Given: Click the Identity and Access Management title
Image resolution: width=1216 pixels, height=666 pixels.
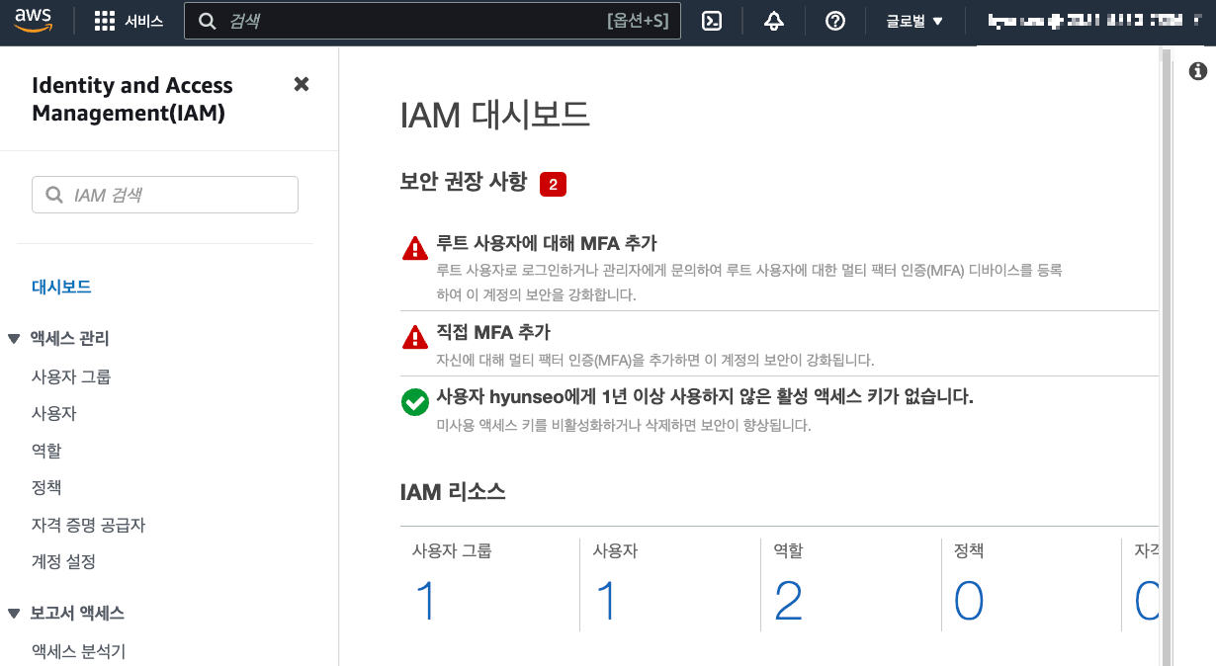Looking at the screenshot, I should point(132,99).
